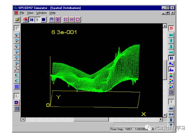Screen dimensions: 191x136
Task: Click the L panel button on left toolbar
Action: [17, 96]
